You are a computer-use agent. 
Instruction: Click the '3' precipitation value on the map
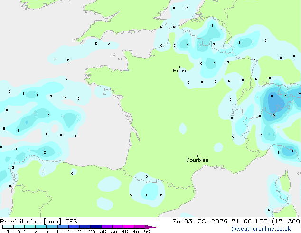point(292,151)
